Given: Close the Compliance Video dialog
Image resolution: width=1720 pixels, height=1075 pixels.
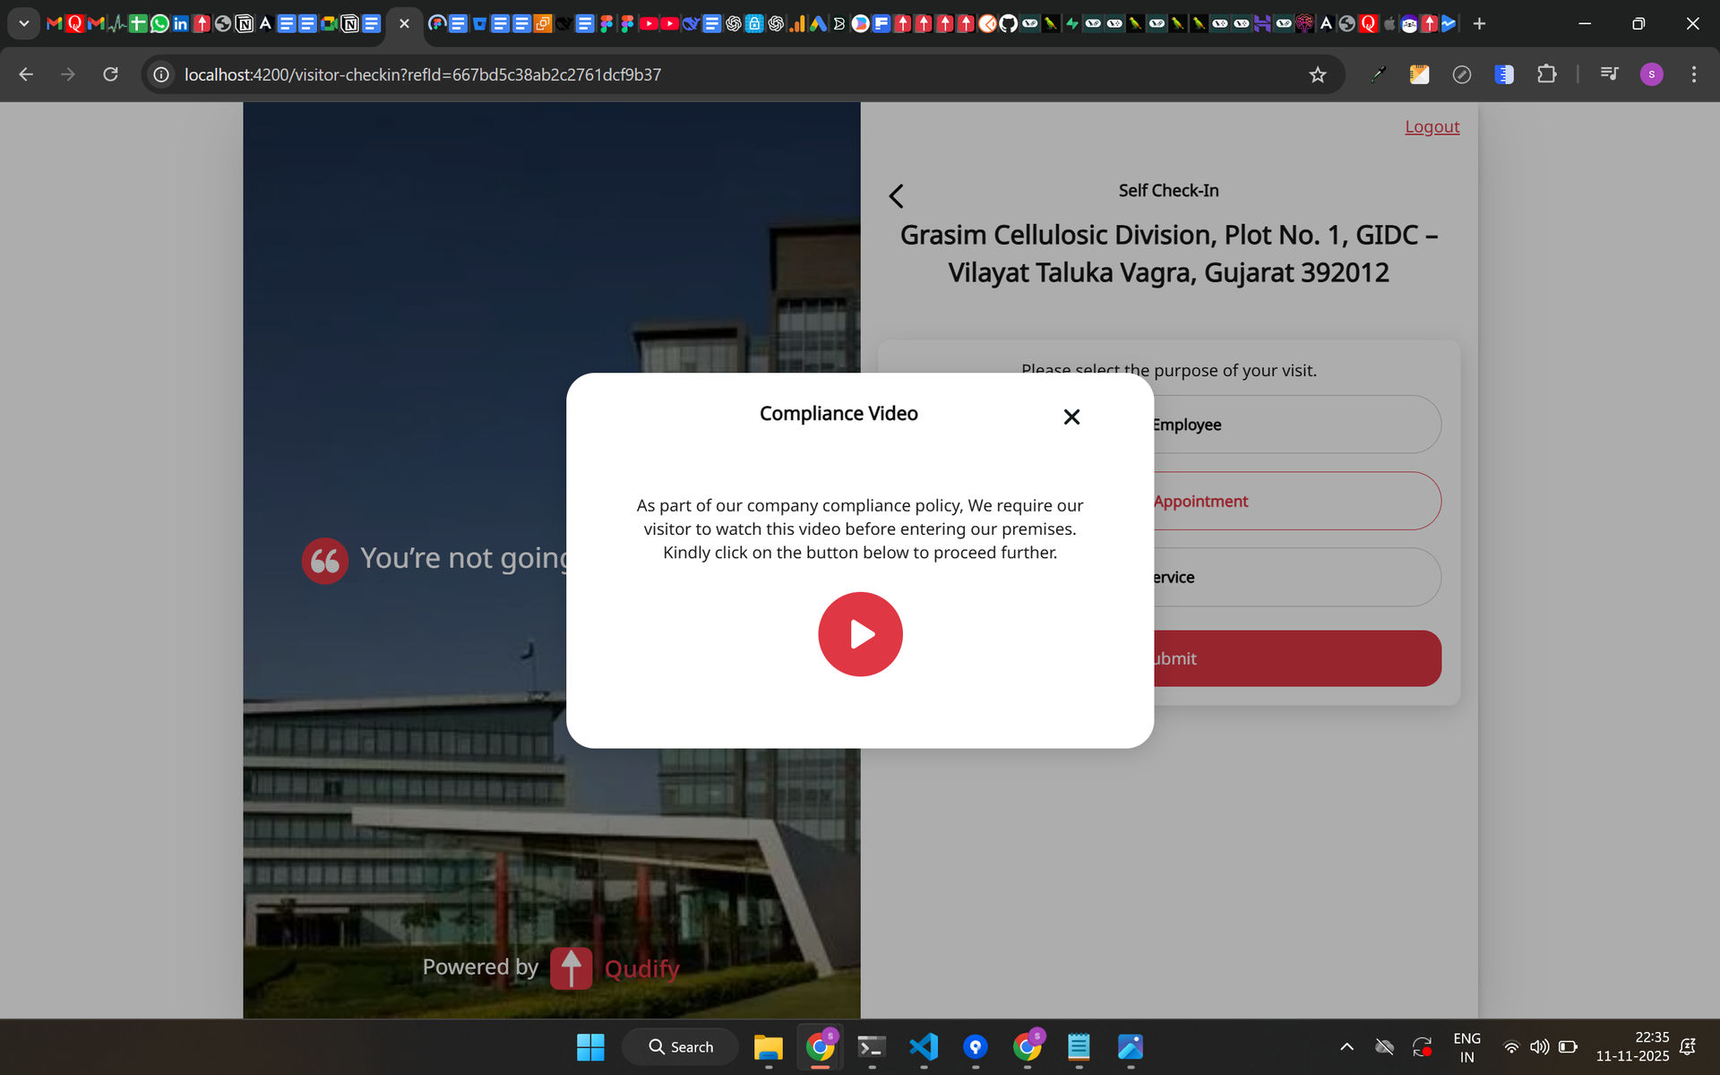Looking at the screenshot, I should coord(1071,417).
